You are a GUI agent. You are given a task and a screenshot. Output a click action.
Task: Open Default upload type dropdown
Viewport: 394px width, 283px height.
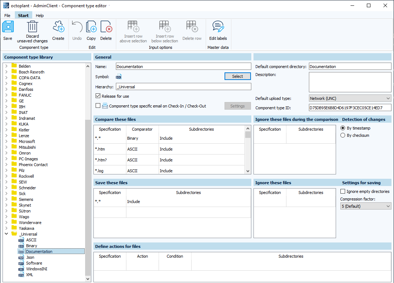pos(350,98)
